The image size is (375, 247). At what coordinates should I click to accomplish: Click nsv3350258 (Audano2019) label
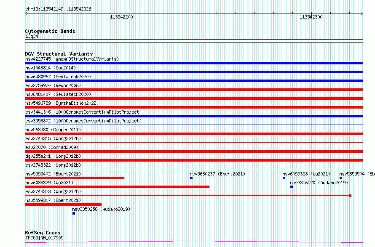pos(101,209)
